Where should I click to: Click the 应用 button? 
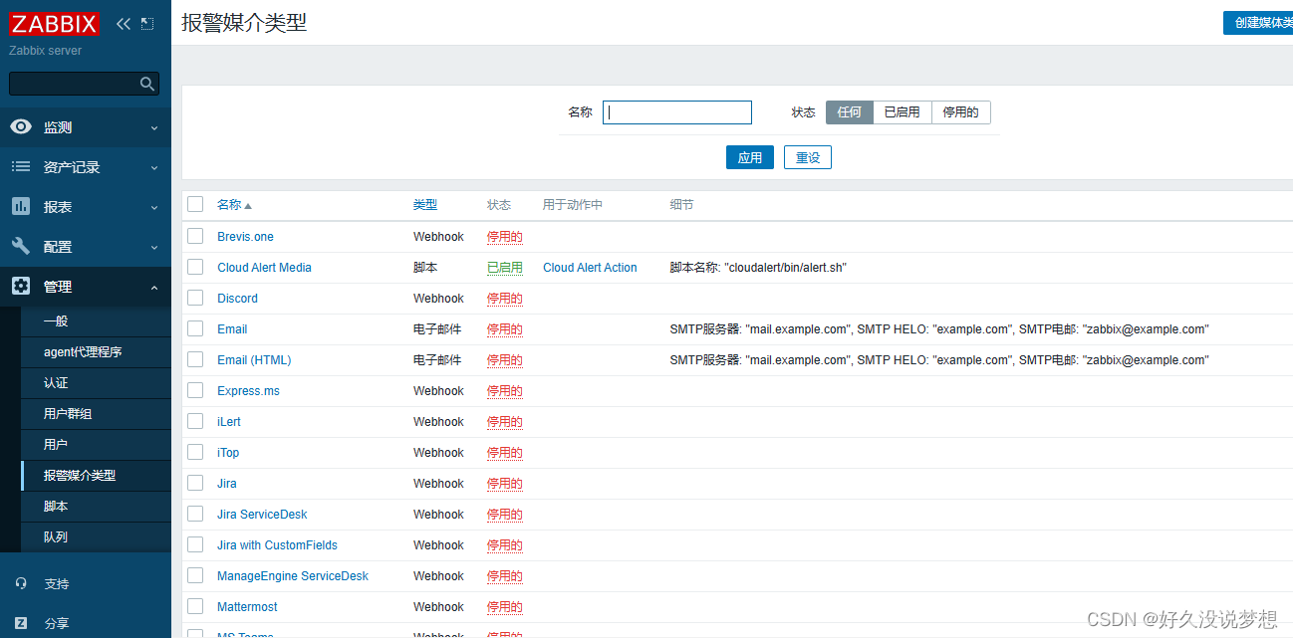750,157
